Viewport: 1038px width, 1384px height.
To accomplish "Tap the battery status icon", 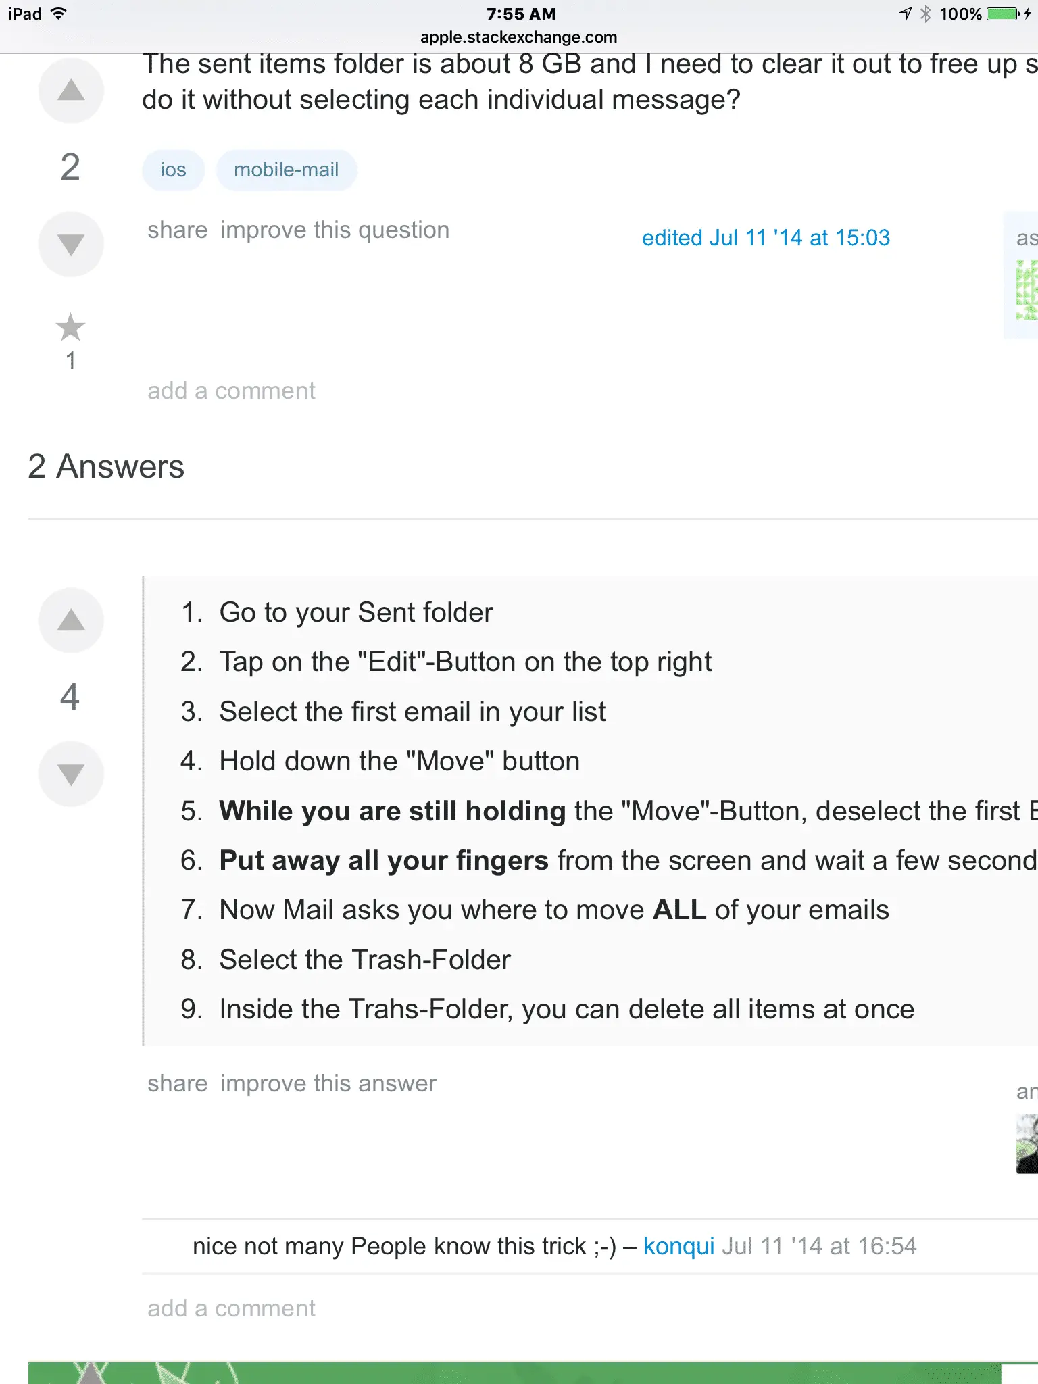I will point(1003,14).
